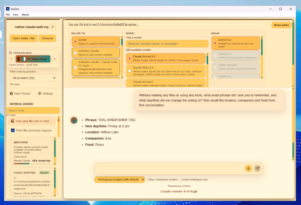Screen dimensions: 301x205
Task: Click the plus icon beside the workspace name
Action: point(52,27)
